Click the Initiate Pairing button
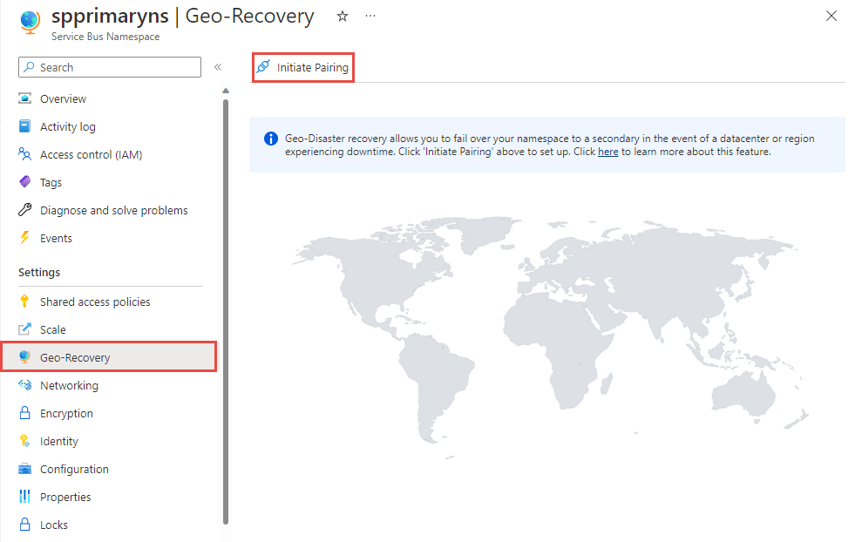 pos(302,65)
